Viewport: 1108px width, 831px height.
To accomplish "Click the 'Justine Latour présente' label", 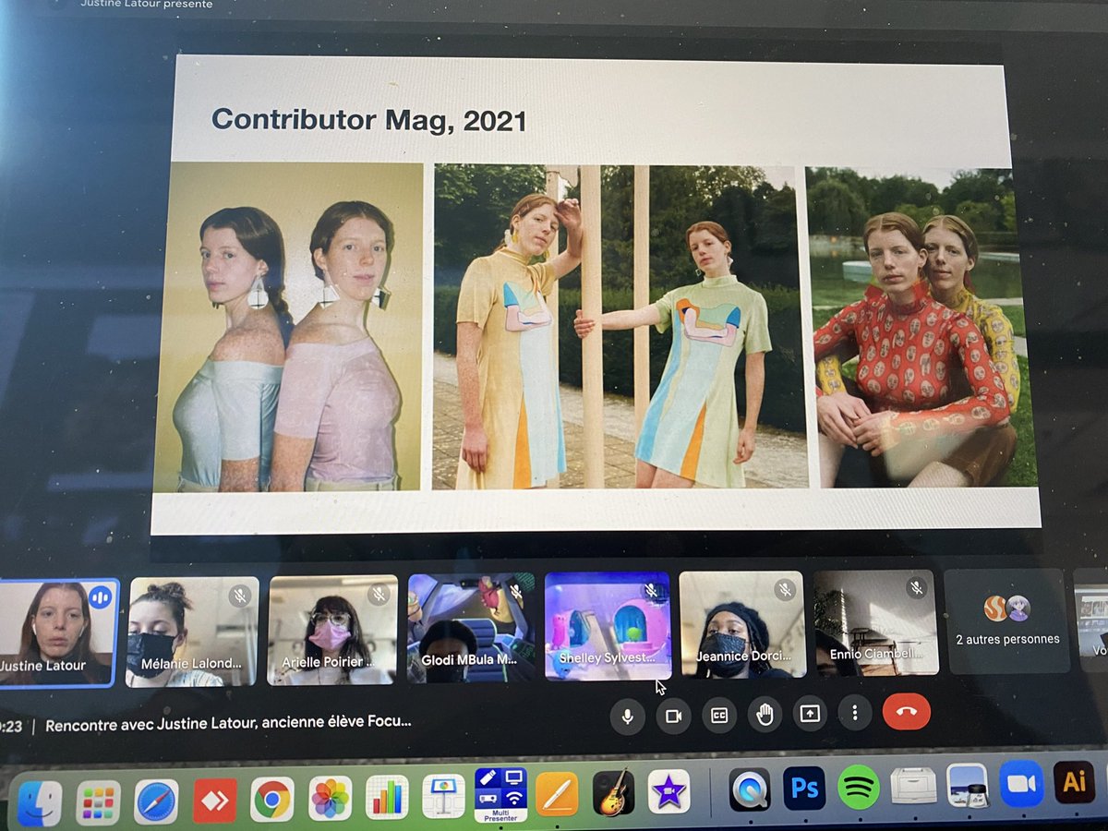I will [147, 5].
